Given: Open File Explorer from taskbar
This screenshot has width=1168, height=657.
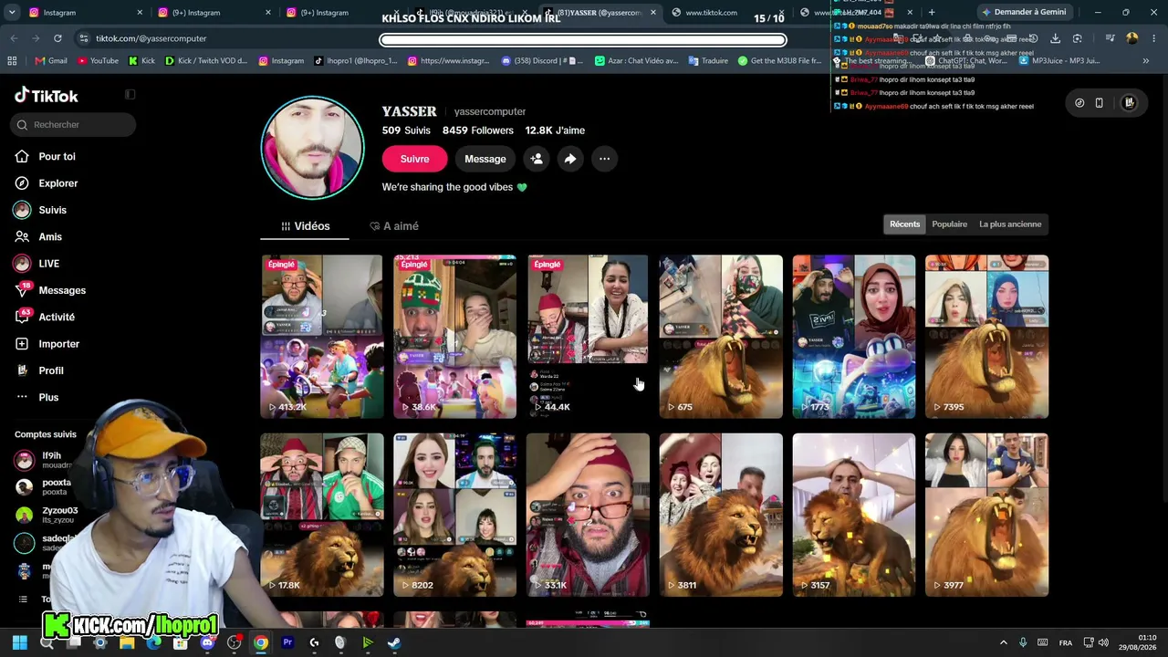Looking at the screenshot, I should [x=127, y=642].
